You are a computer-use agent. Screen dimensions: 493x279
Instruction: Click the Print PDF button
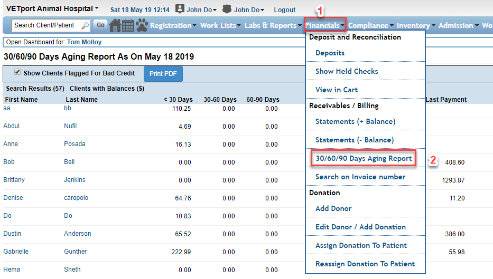163,74
